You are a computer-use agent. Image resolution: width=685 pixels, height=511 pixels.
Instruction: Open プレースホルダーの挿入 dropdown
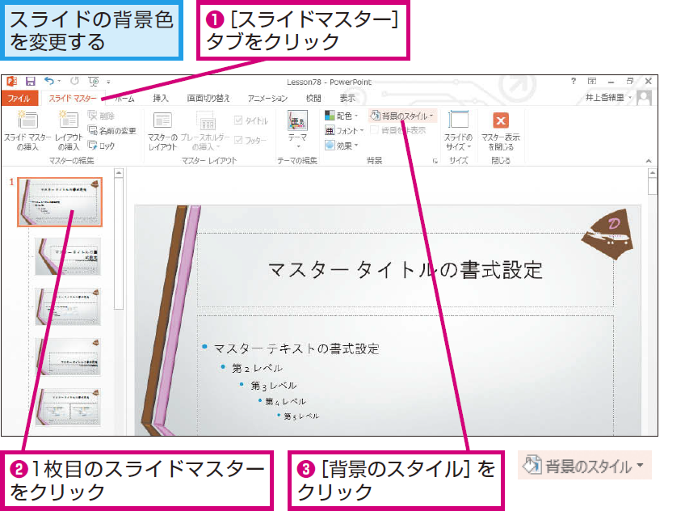(206, 130)
